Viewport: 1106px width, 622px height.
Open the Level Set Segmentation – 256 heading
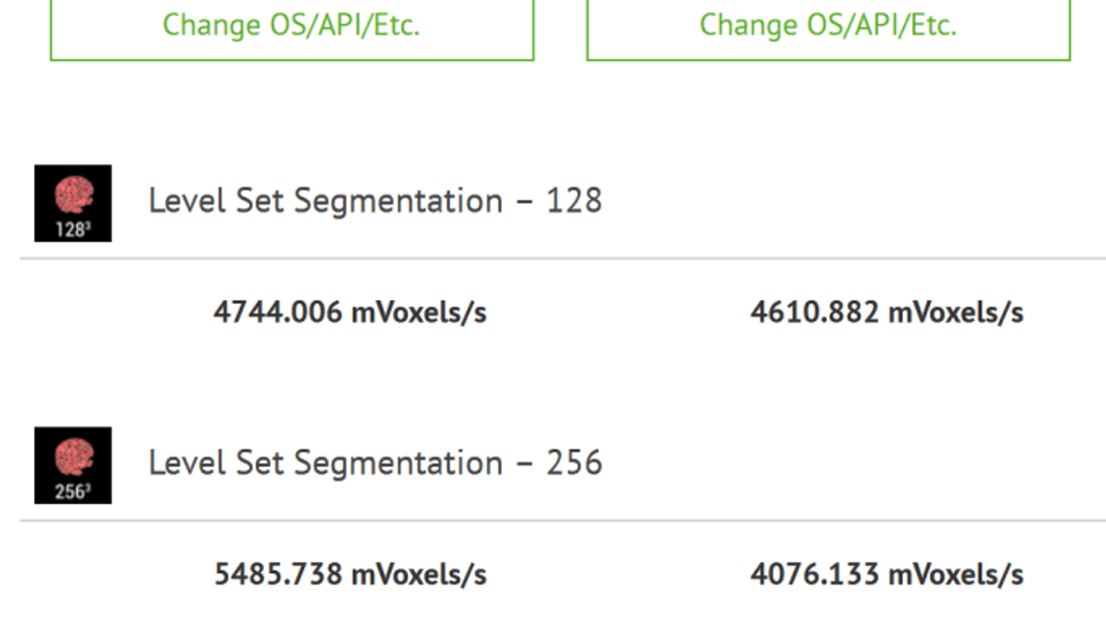pyautogui.click(x=375, y=463)
